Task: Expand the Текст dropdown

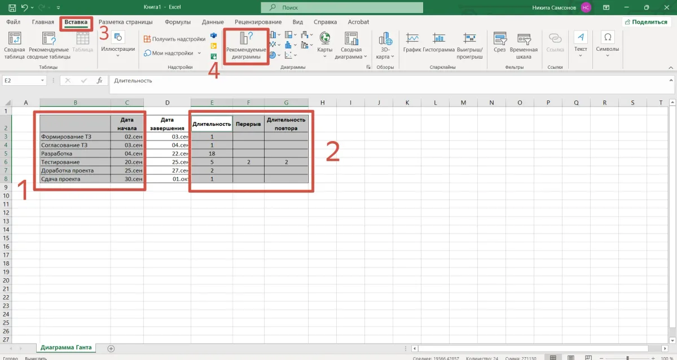Action: (x=581, y=45)
